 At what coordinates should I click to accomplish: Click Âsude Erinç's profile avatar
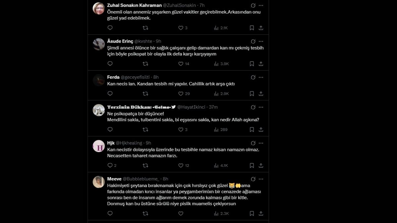(99, 44)
